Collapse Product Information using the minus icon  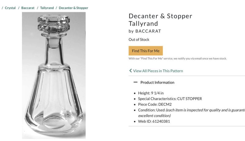point(135,82)
